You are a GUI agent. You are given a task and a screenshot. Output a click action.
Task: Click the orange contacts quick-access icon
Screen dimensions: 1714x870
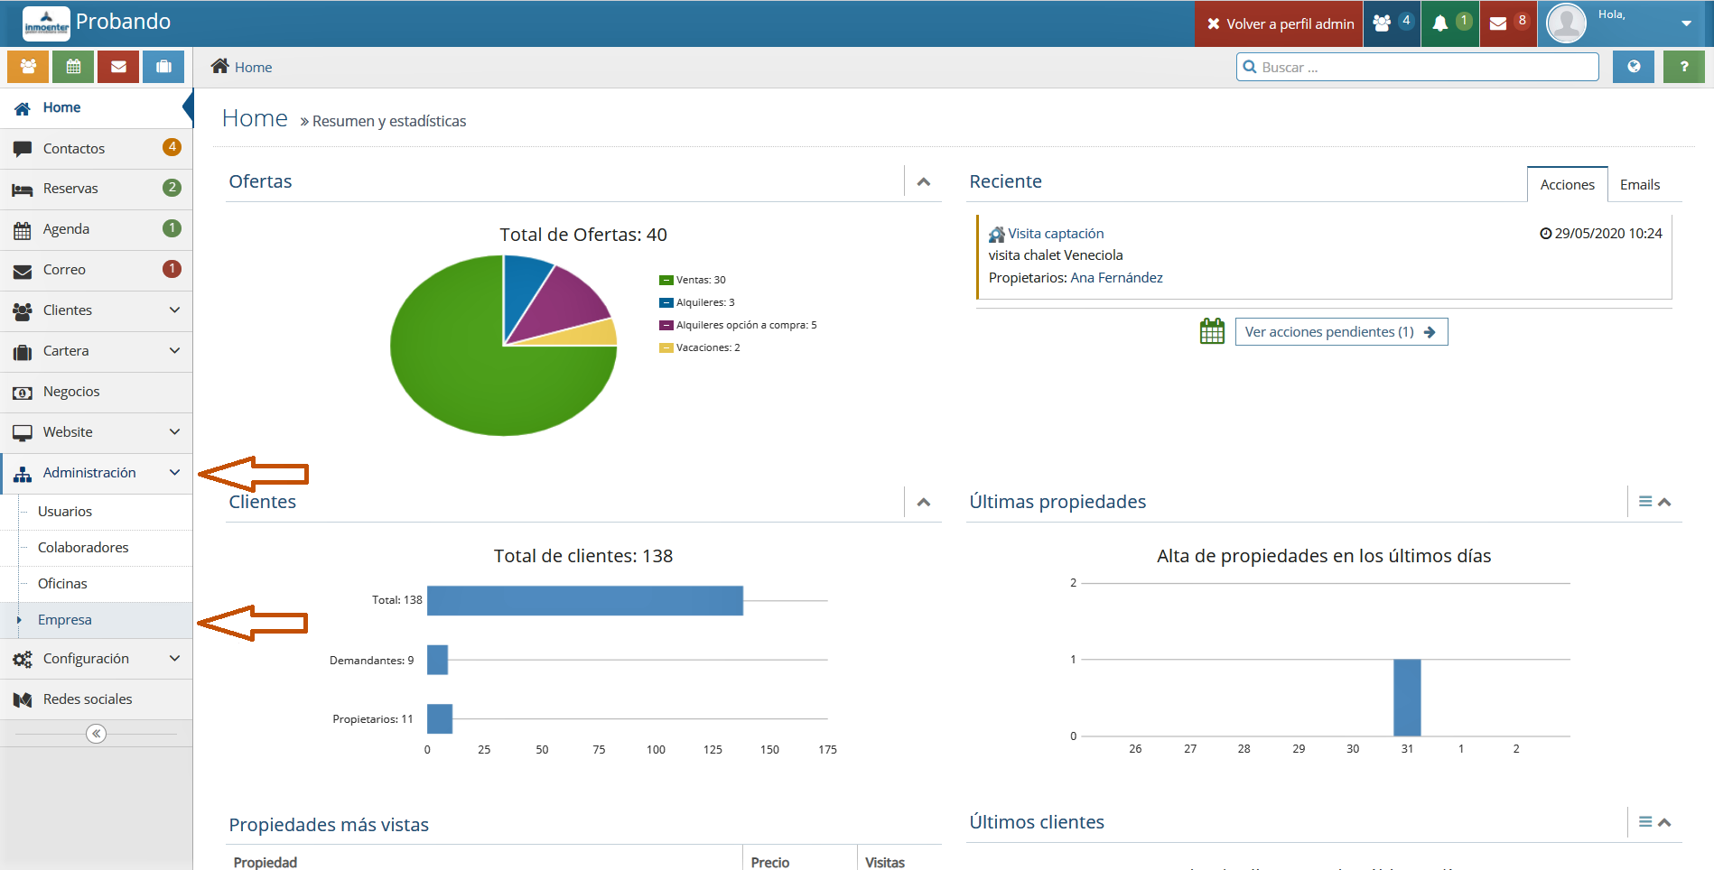(28, 67)
